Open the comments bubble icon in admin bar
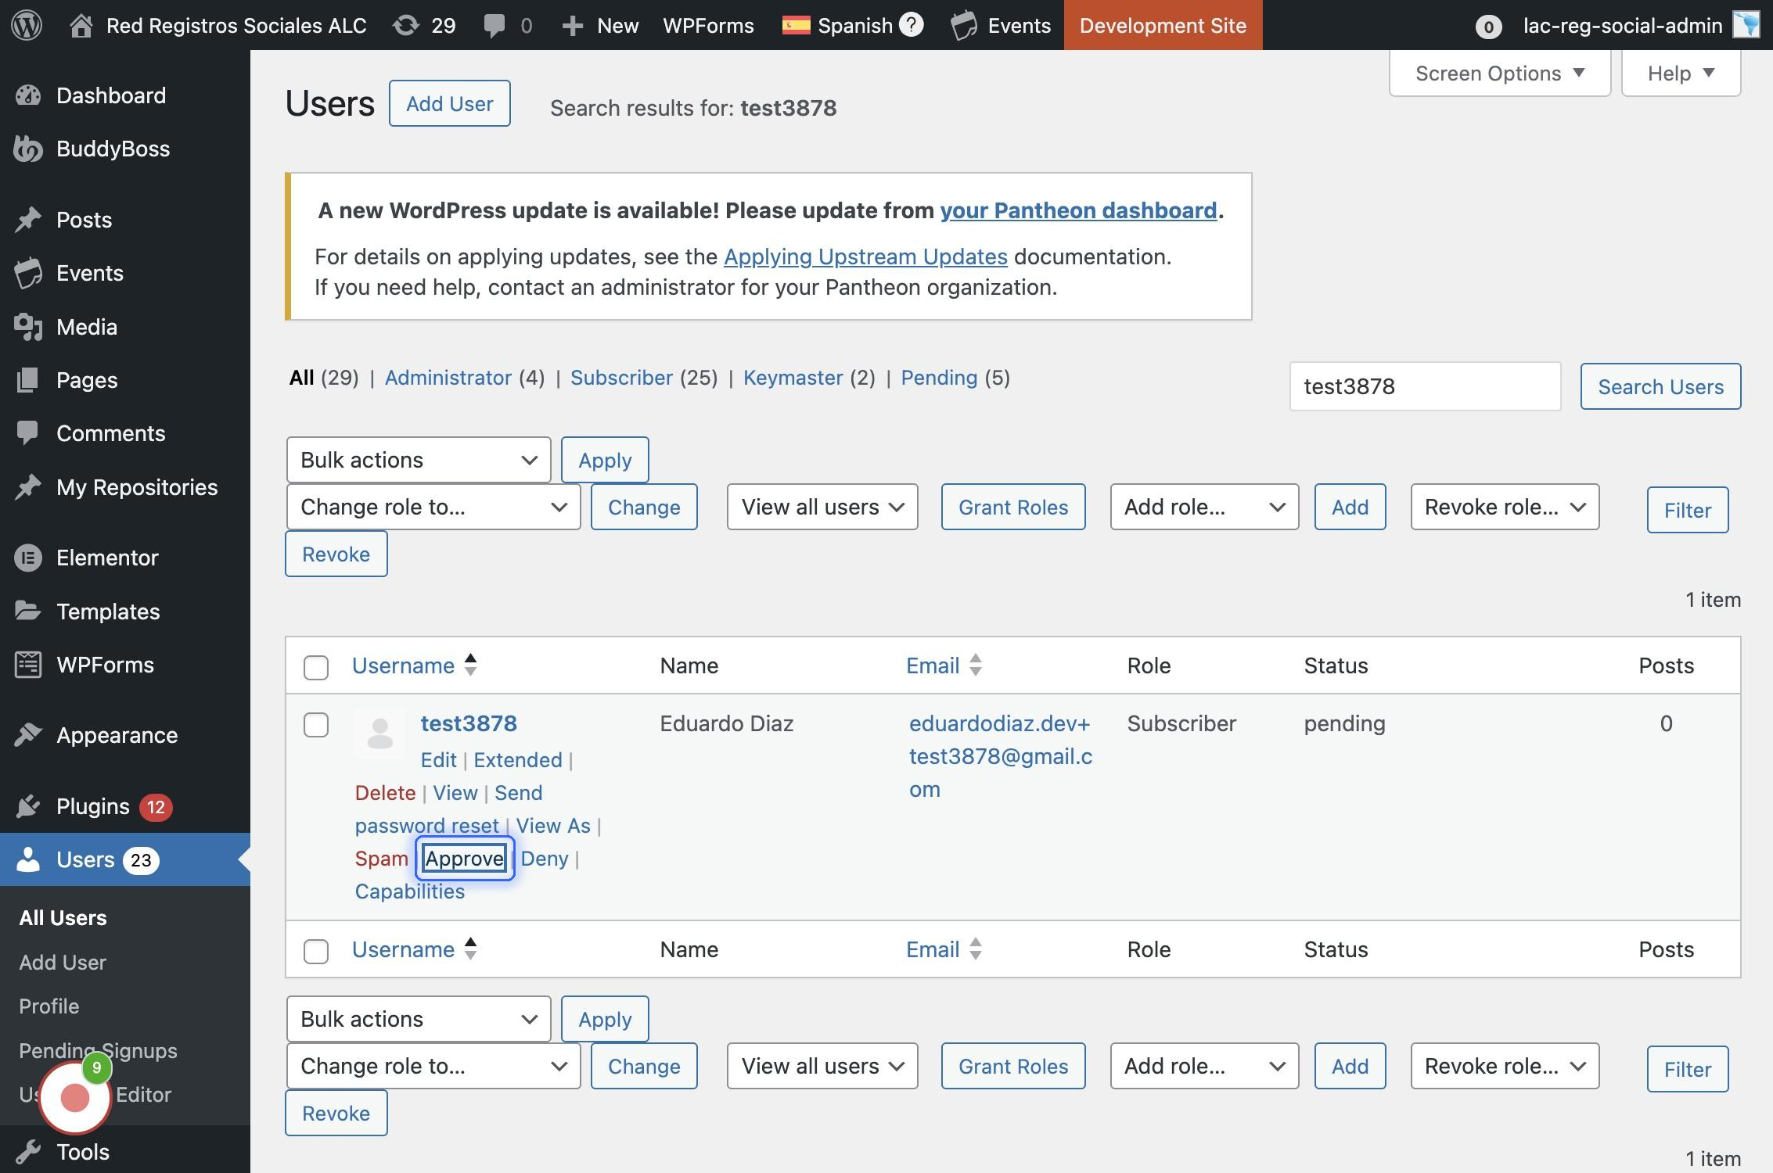 pyautogui.click(x=494, y=25)
